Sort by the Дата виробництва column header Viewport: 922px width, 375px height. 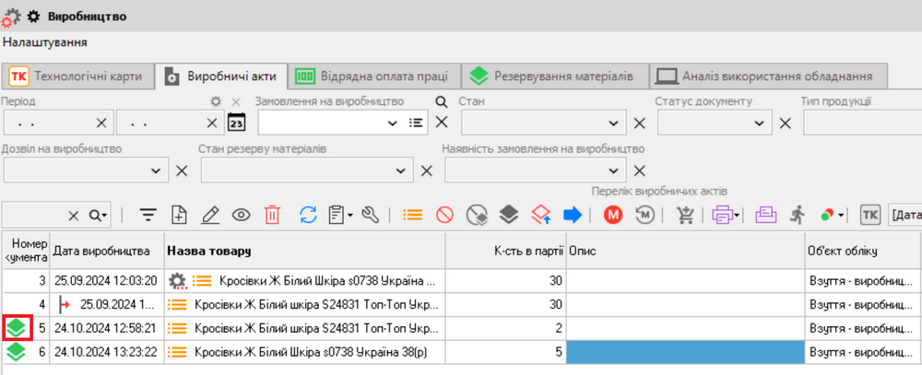pyautogui.click(x=107, y=251)
